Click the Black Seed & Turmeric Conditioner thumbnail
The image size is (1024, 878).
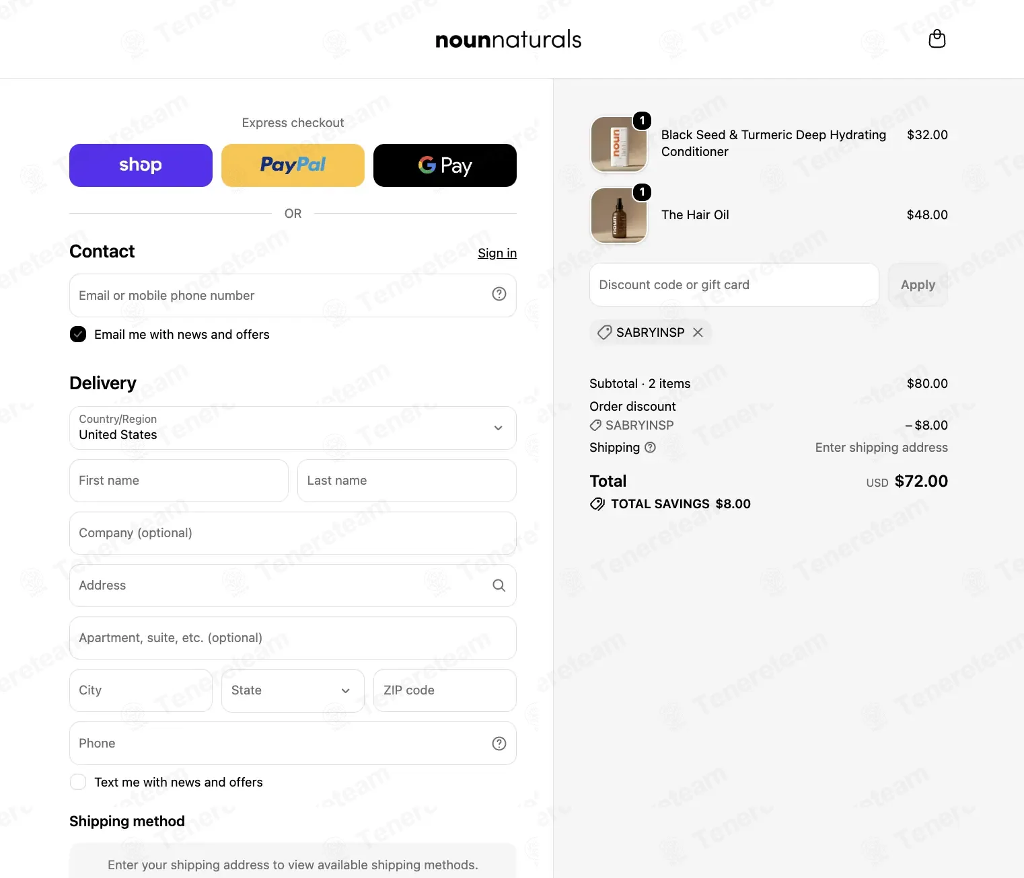click(x=618, y=144)
